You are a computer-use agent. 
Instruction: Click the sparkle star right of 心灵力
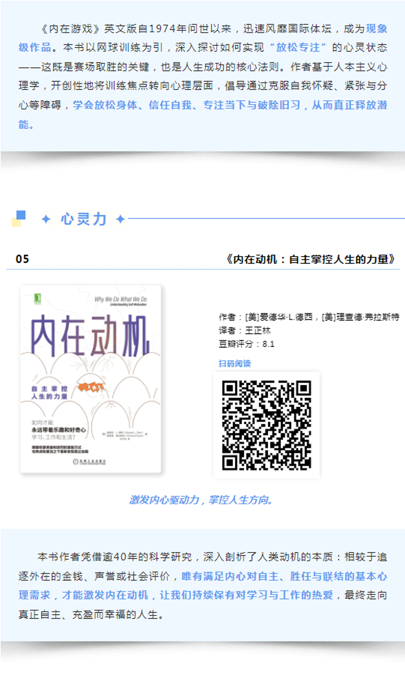click(121, 219)
